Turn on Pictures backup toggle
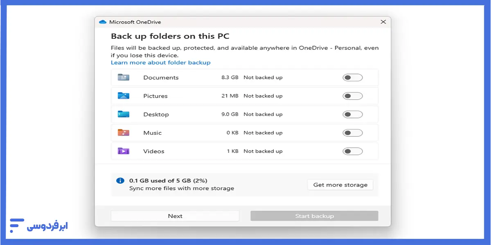This screenshot has height=245, width=491. coord(353,96)
